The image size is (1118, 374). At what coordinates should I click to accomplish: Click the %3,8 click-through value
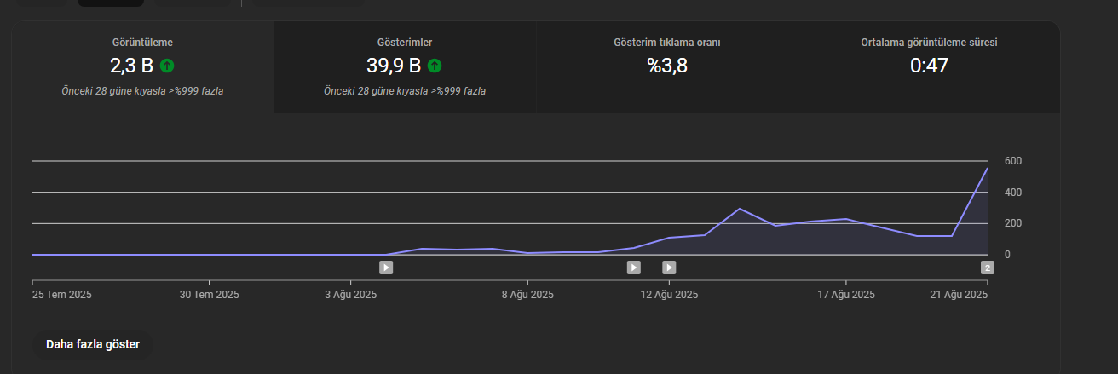point(667,66)
